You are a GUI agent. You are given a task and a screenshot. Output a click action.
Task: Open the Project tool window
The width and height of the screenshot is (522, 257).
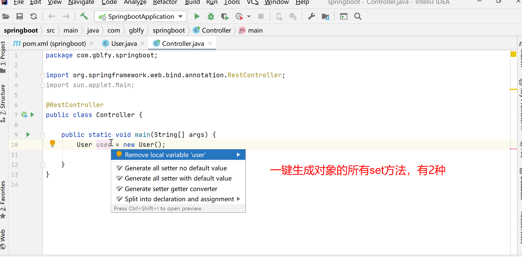tap(3, 57)
